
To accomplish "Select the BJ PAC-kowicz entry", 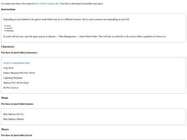I will pyautogui.click(x=11, y=88).
